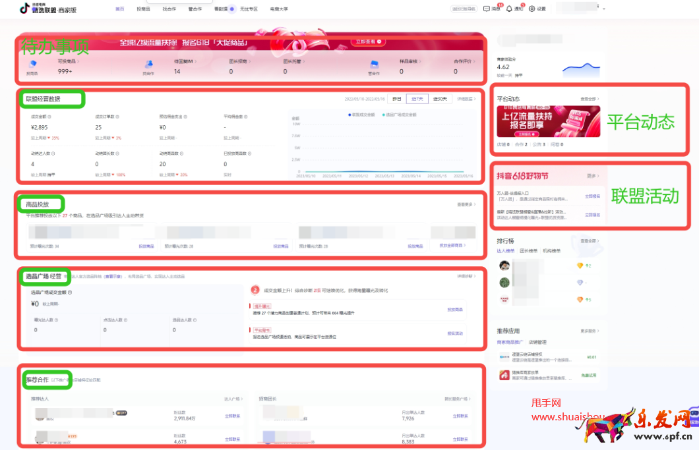Click 更多 in 抖音618好物节 card
This screenshot has height=450, width=699.
click(593, 176)
